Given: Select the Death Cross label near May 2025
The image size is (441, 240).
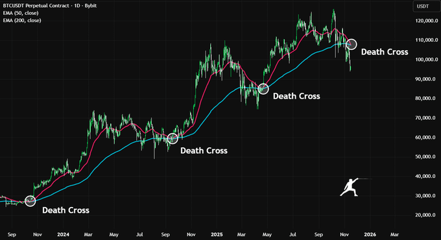Looking at the screenshot, I should point(296,96).
